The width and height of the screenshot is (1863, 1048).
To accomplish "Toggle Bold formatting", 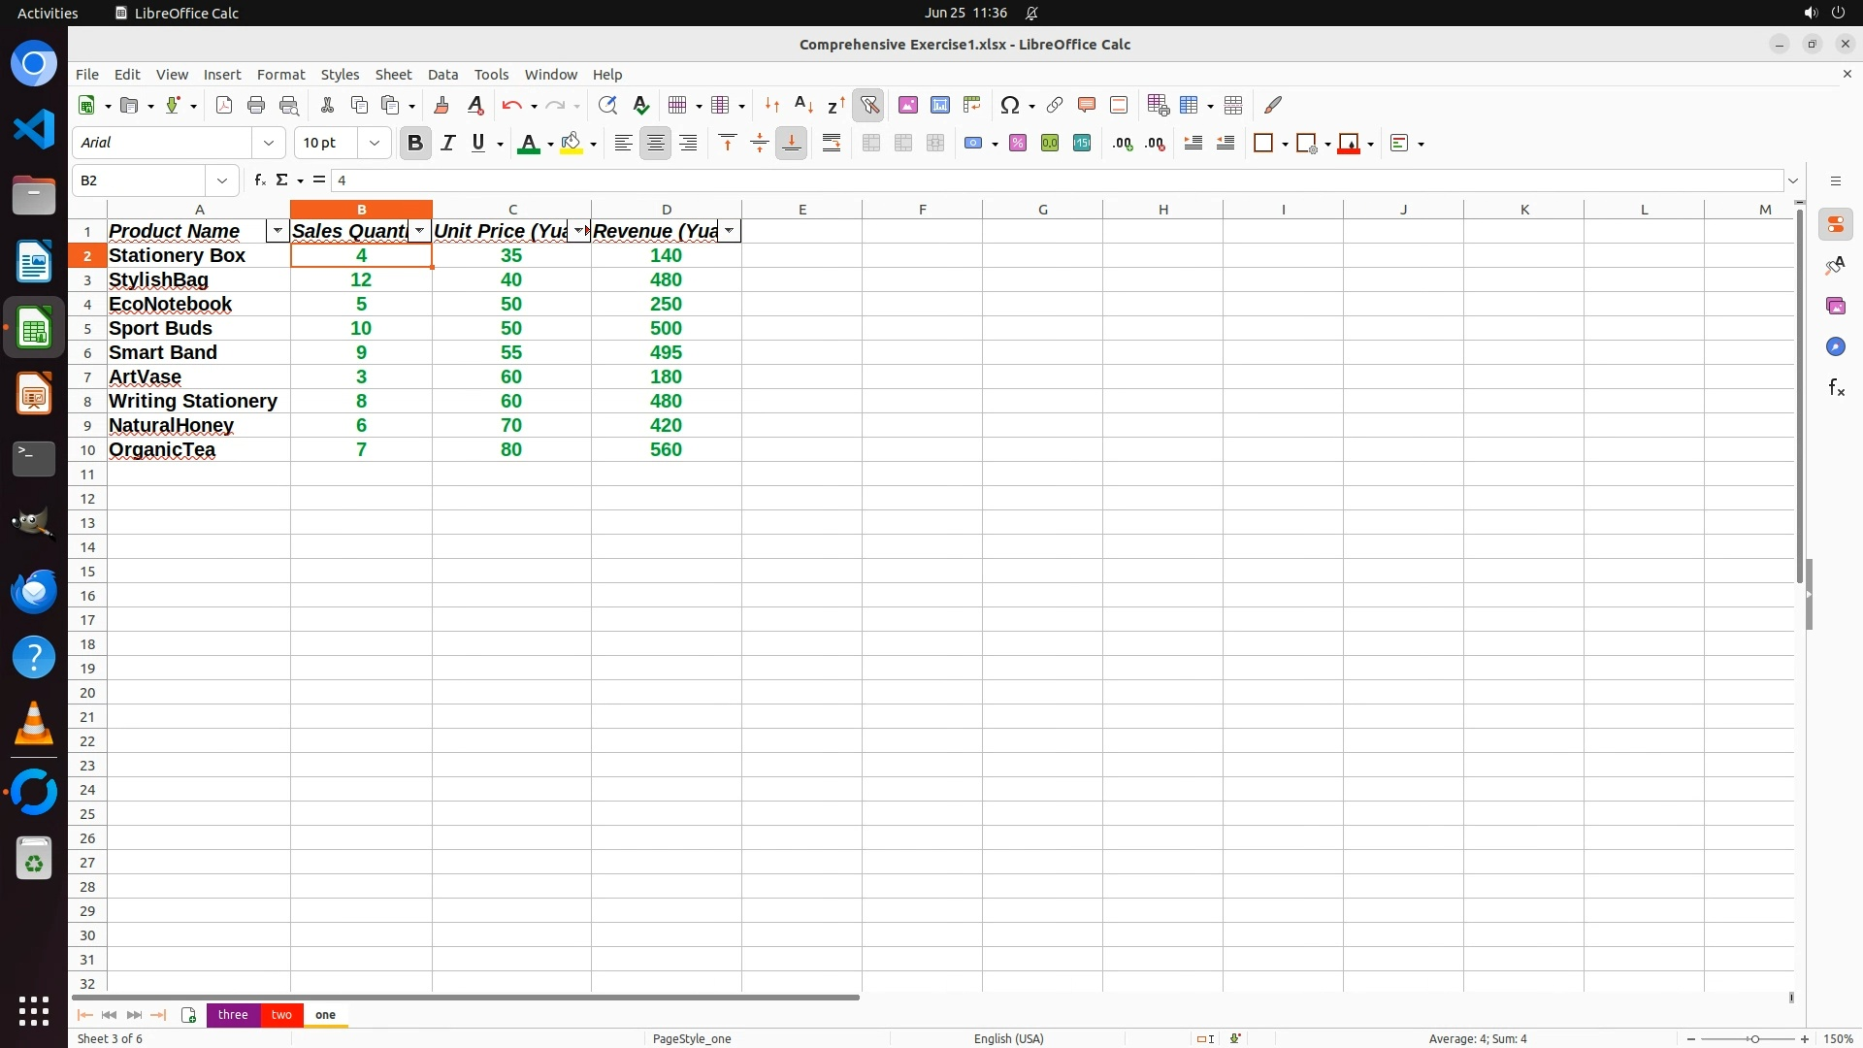I will [x=415, y=144].
